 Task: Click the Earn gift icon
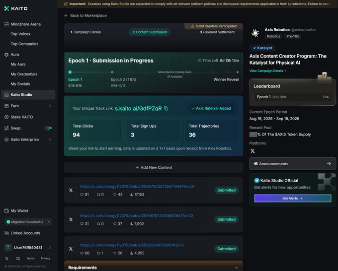coord(6,106)
